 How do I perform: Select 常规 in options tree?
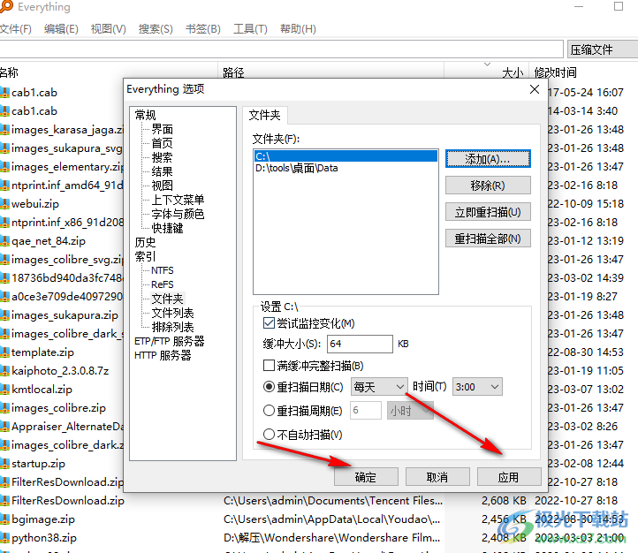coord(145,115)
